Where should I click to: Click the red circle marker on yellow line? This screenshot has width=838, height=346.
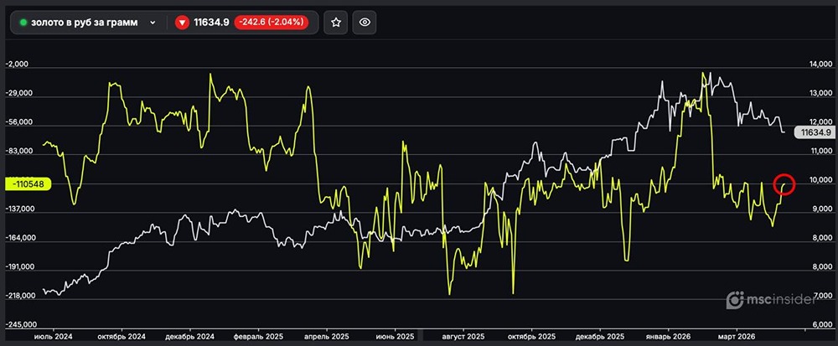(785, 184)
